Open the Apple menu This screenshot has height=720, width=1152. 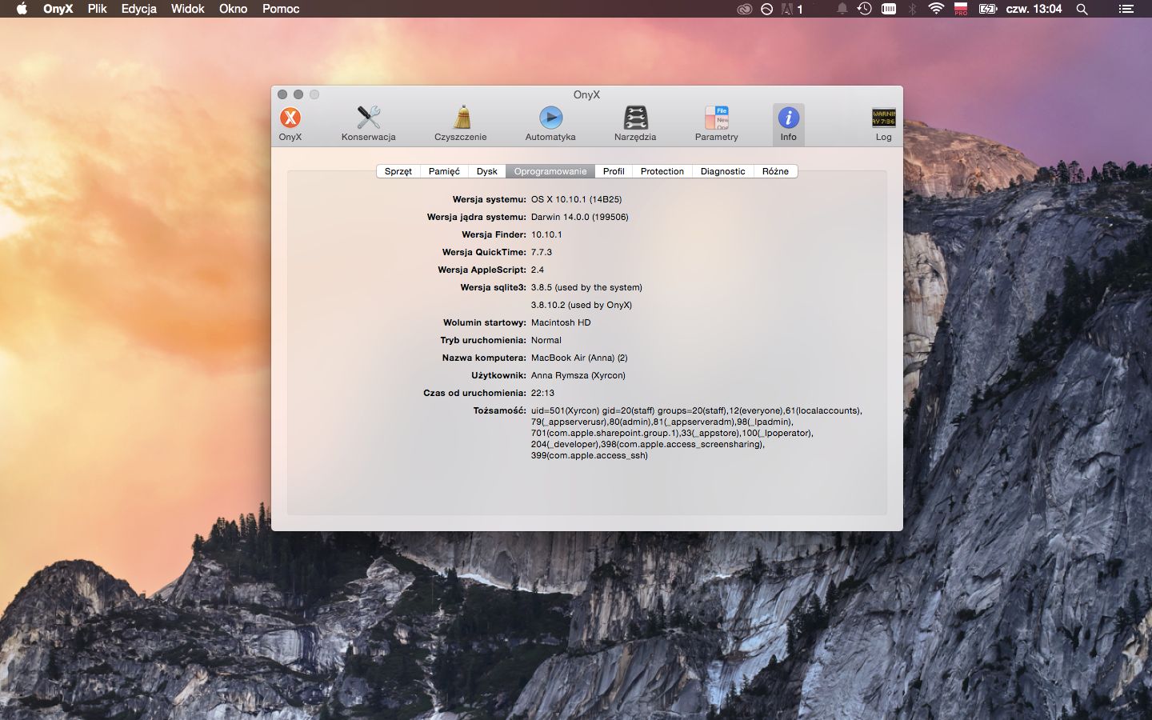click(x=22, y=9)
